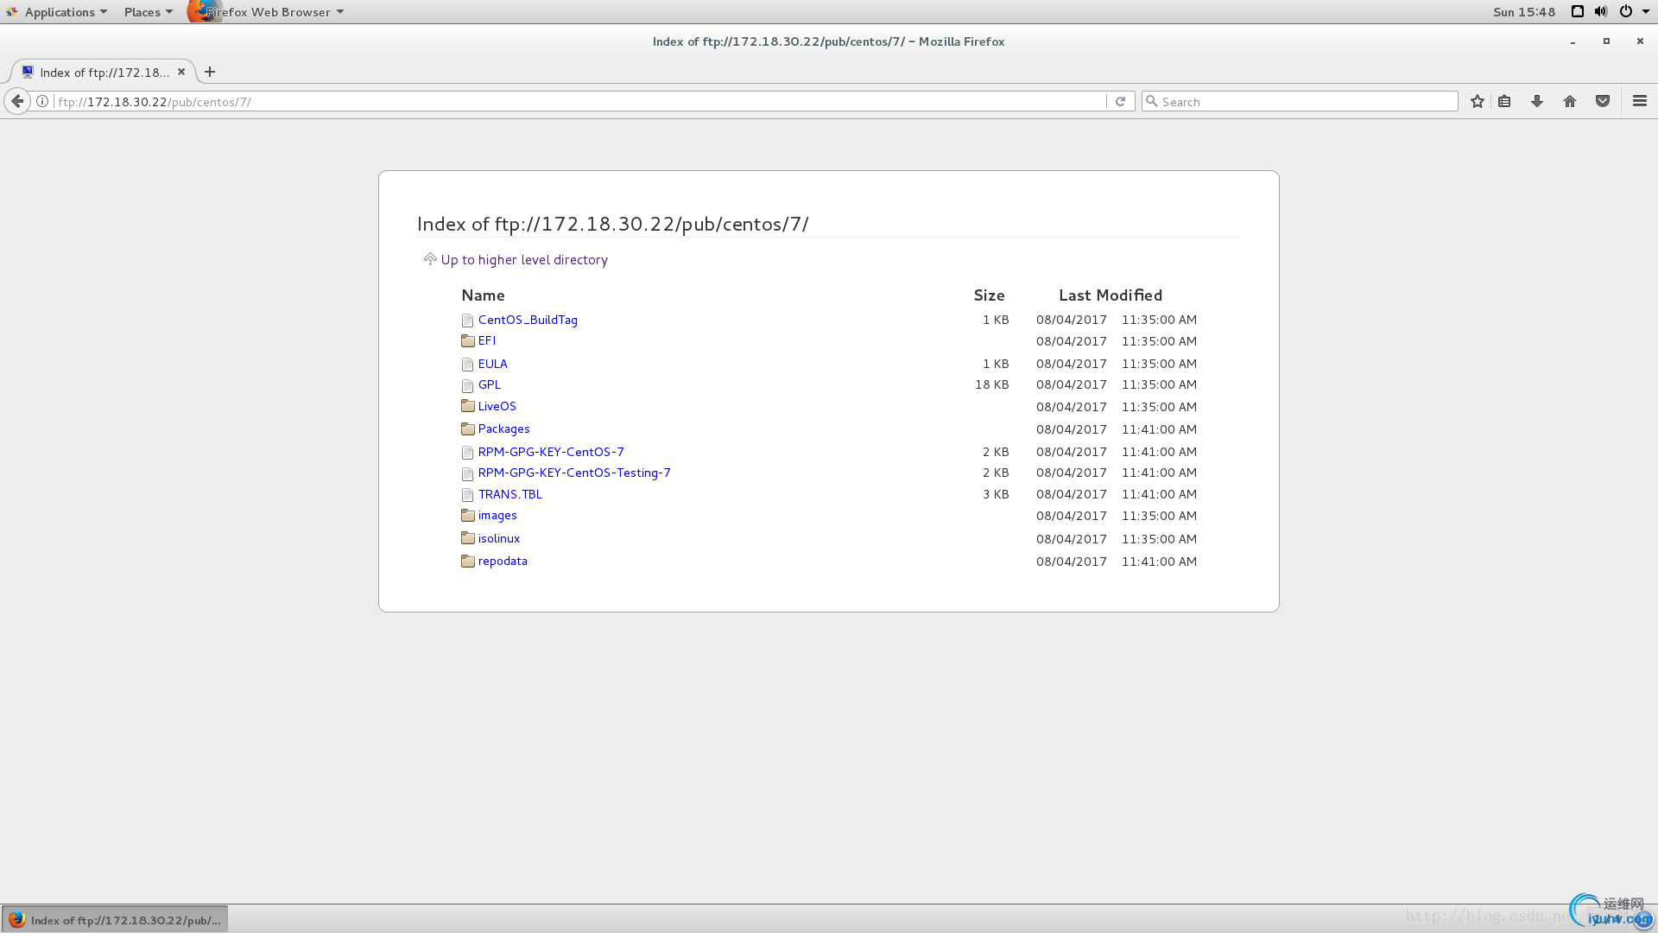Click the Packages folder icon
1658x933 pixels.
pyautogui.click(x=467, y=428)
